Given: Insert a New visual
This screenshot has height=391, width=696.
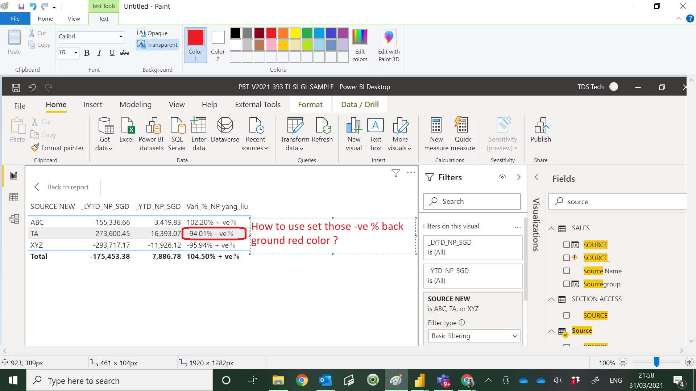Looking at the screenshot, I should click(x=354, y=134).
